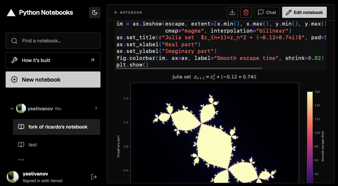Viewport: 338px width, 186px height.
Task: Select the fork of ricardo's notebook item
Action: click(57, 127)
